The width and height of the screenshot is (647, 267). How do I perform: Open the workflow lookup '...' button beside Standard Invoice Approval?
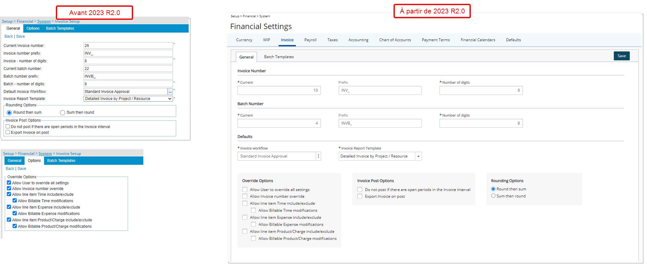[x=170, y=92]
